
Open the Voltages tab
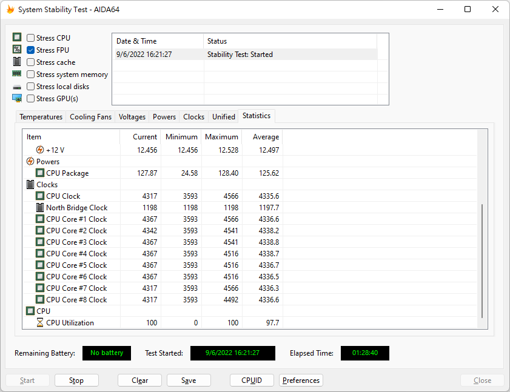pos(132,117)
